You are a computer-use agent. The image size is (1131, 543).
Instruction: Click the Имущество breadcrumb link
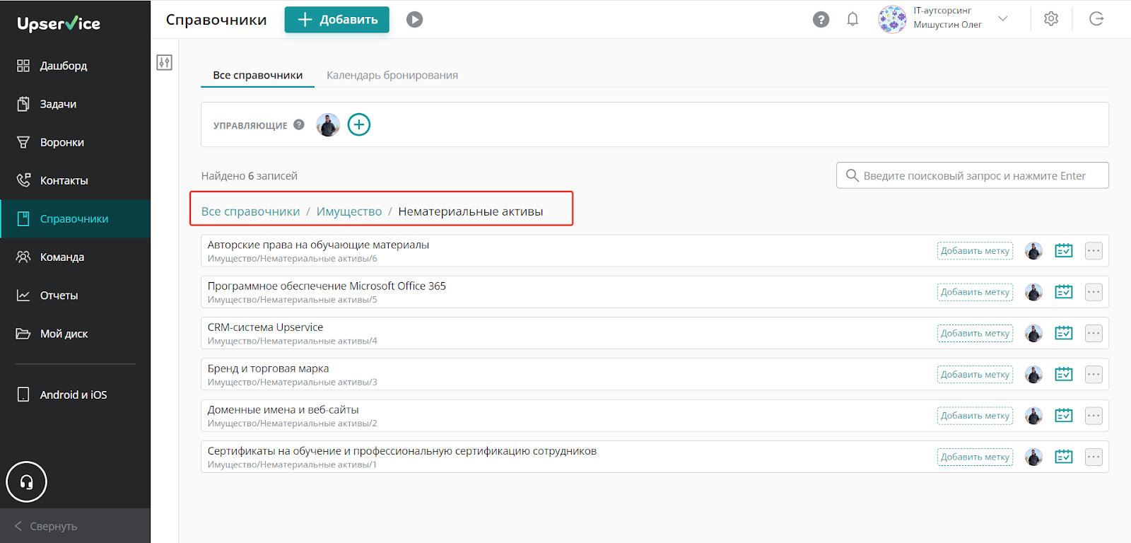pos(349,211)
